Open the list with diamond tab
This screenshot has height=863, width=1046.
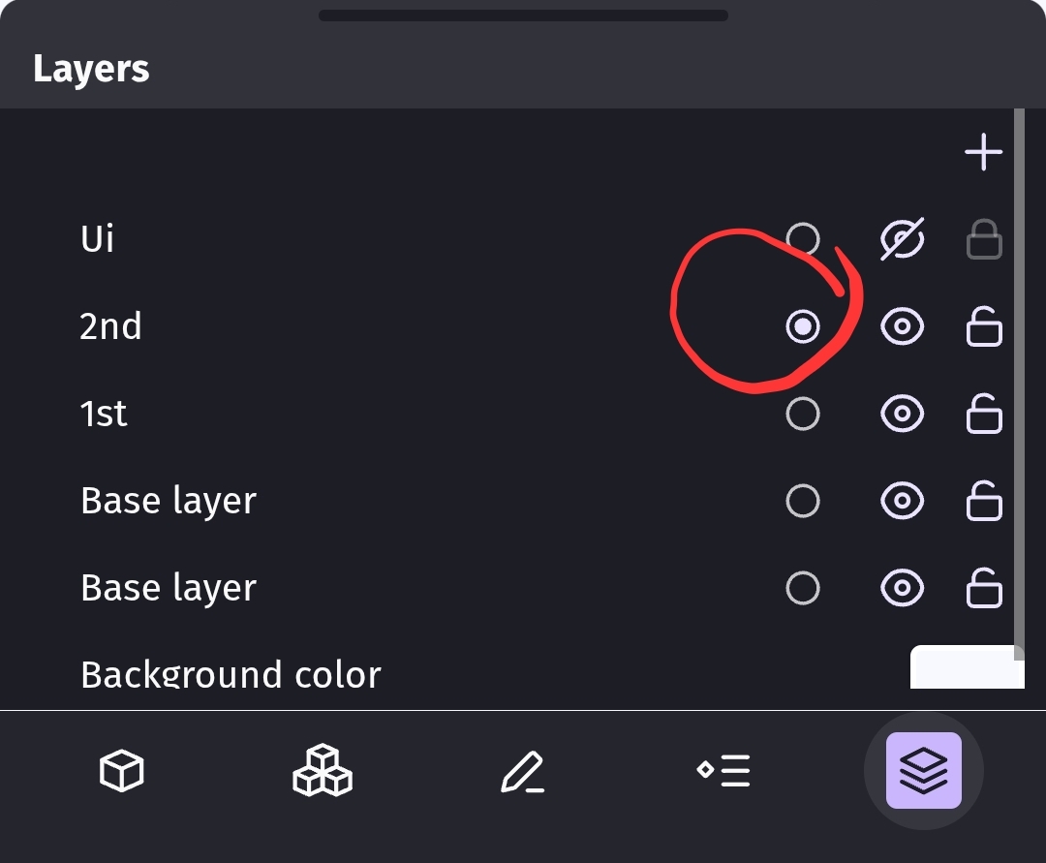point(723,770)
